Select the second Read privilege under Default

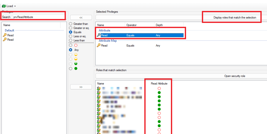(10, 40)
